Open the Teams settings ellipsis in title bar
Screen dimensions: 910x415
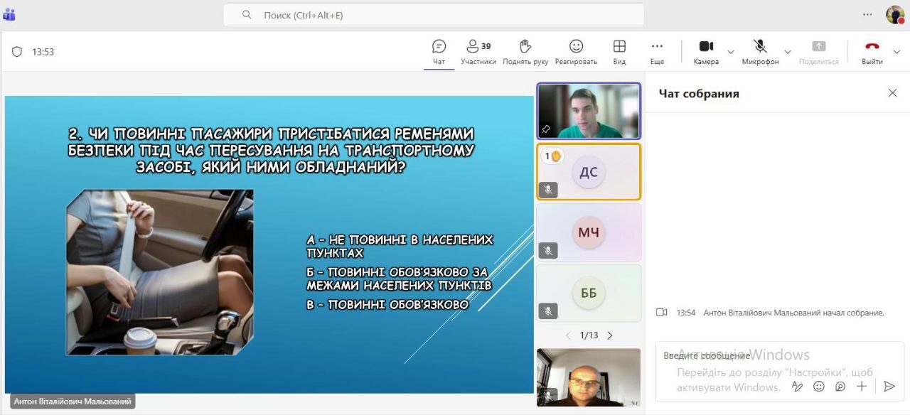(867, 14)
